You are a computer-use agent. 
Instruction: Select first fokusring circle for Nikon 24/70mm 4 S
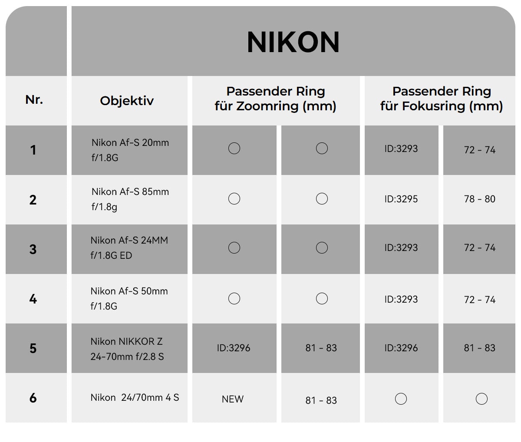click(x=401, y=399)
